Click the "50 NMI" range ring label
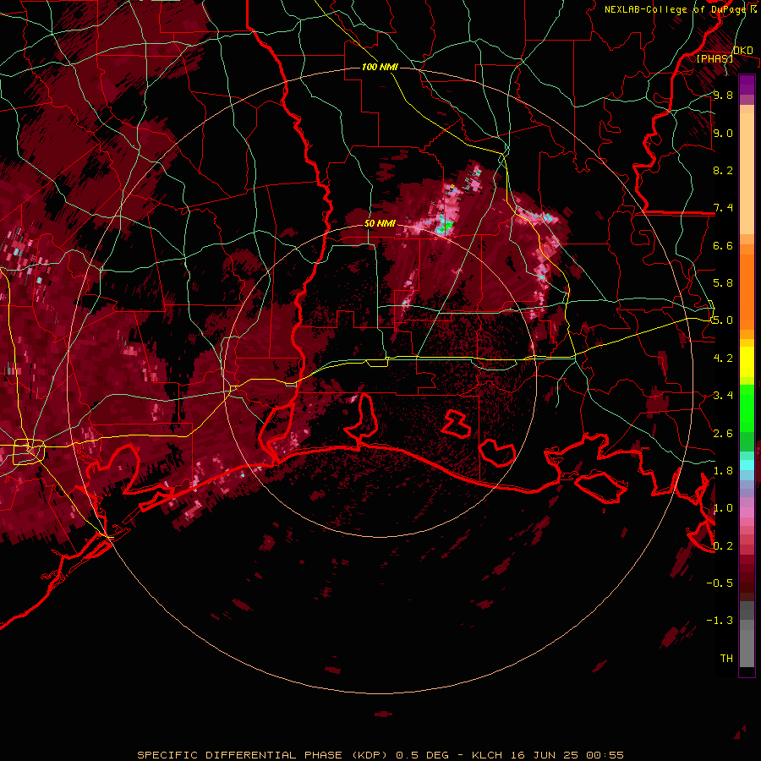Image resolution: width=761 pixels, height=761 pixels. (380, 224)
